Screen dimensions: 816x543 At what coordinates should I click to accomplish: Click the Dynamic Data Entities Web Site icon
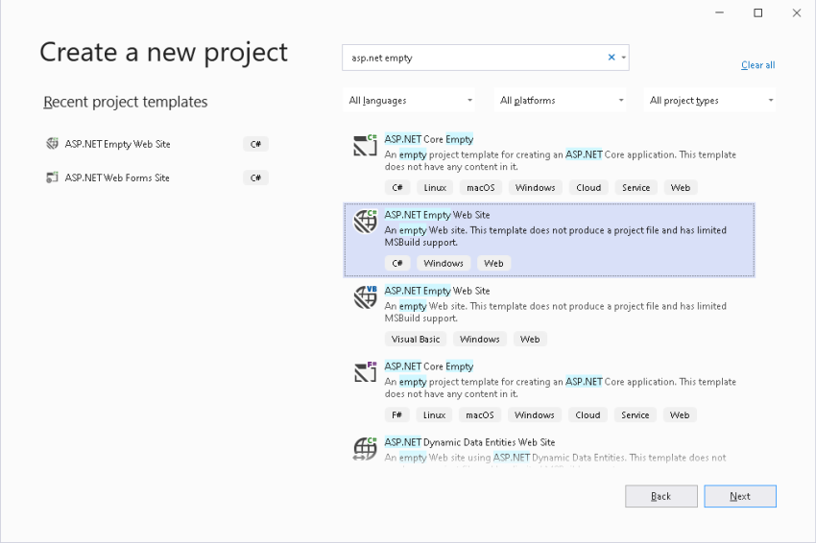click(366, 448)
